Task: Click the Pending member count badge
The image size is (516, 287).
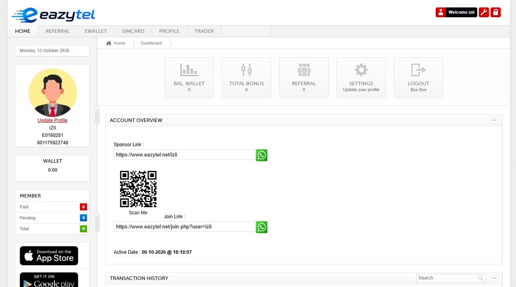Action: pos(83,218)
